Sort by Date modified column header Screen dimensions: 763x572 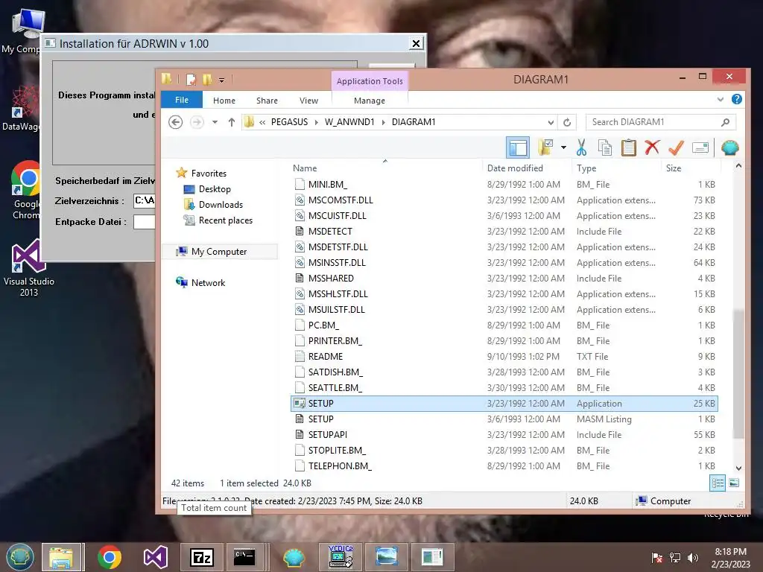click(515, 168)
